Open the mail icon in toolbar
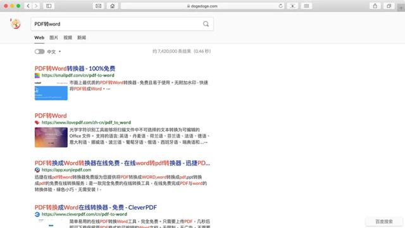Screen dimensions: 405x228 pyautogui.click(x=99, y=6)
